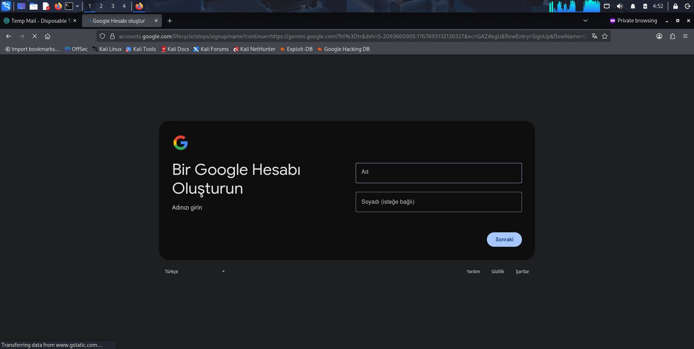
Task: Open the Kali applications menu dragon icon
Action: pyautogui.click(x=6, y=6)
